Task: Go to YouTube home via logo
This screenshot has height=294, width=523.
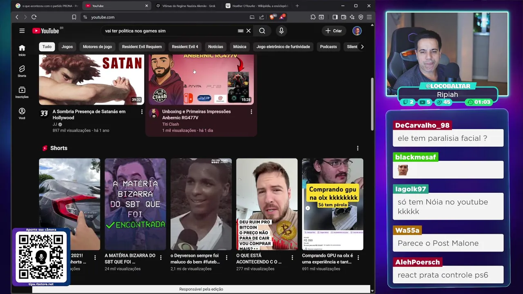Action: coord(46,31)
